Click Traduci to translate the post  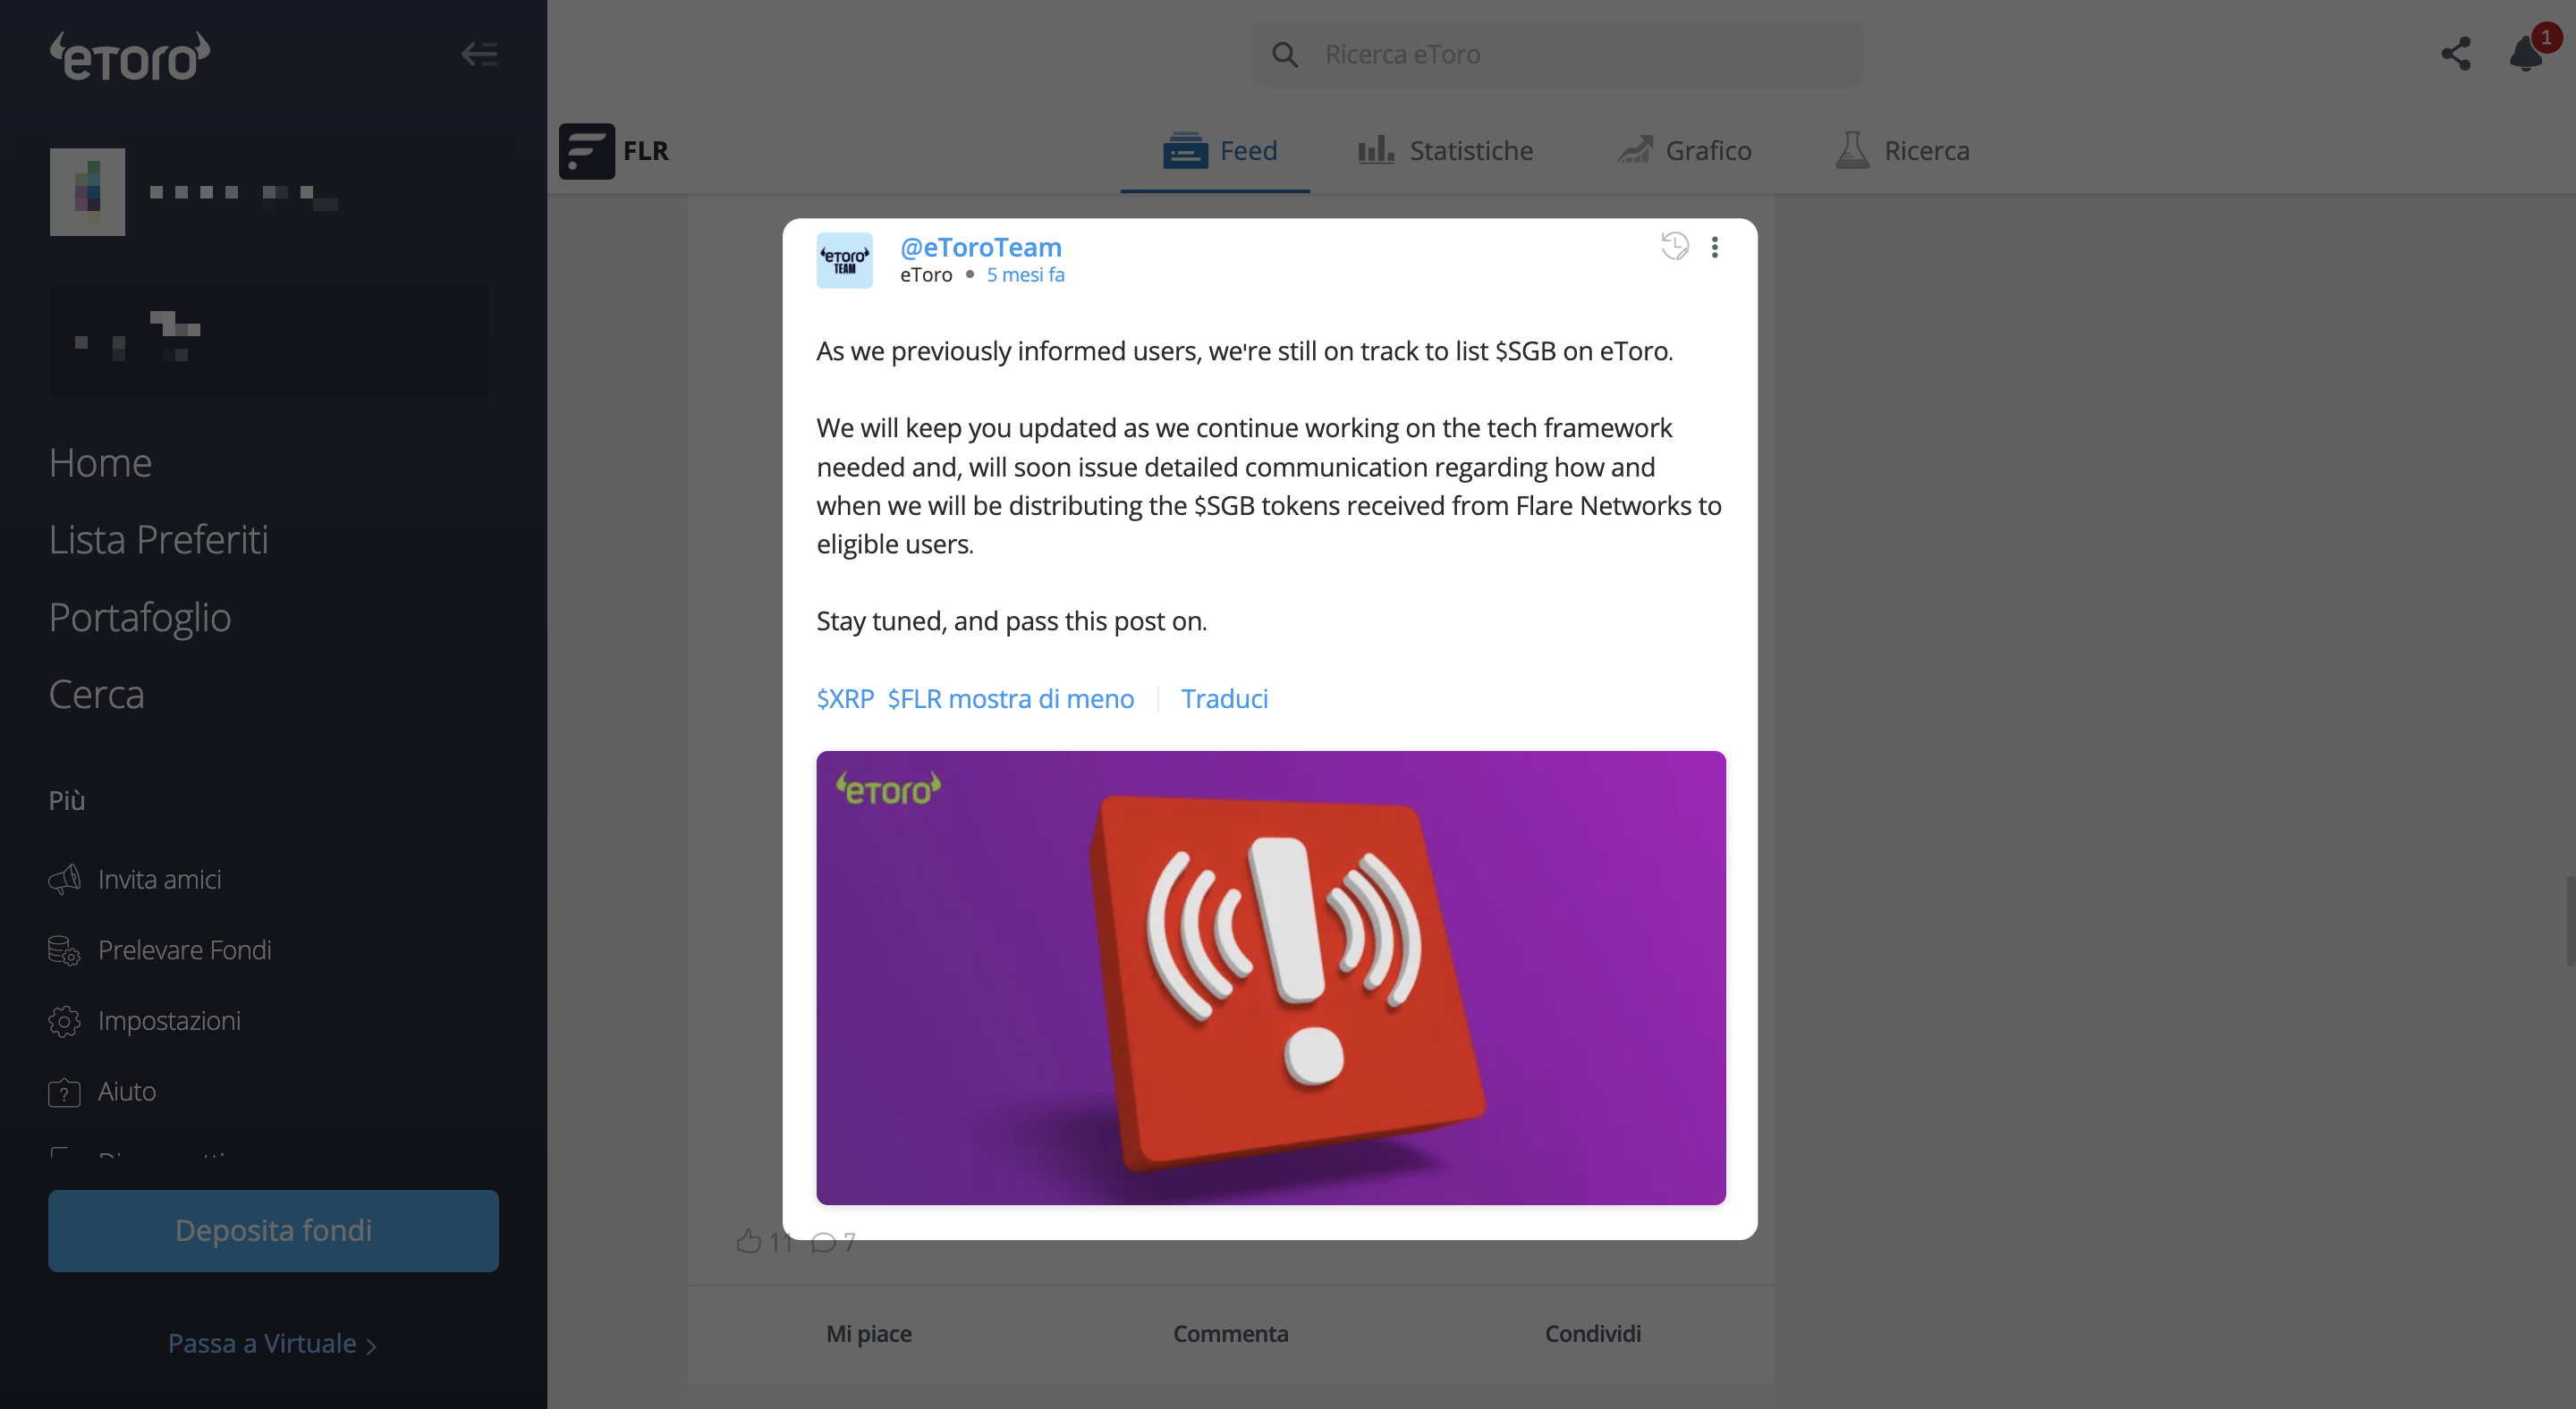[1224, 698]
